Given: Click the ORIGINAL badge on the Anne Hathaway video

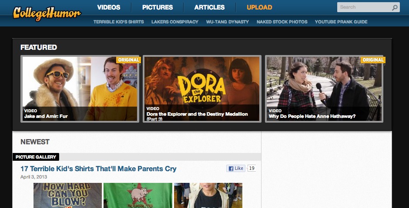Looking at the screenshot, I should point(373,60).
